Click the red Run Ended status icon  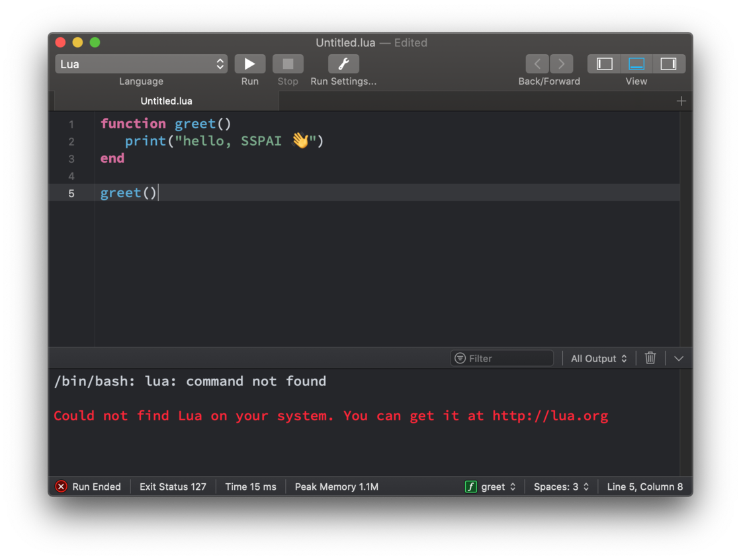tap(61, 487)
